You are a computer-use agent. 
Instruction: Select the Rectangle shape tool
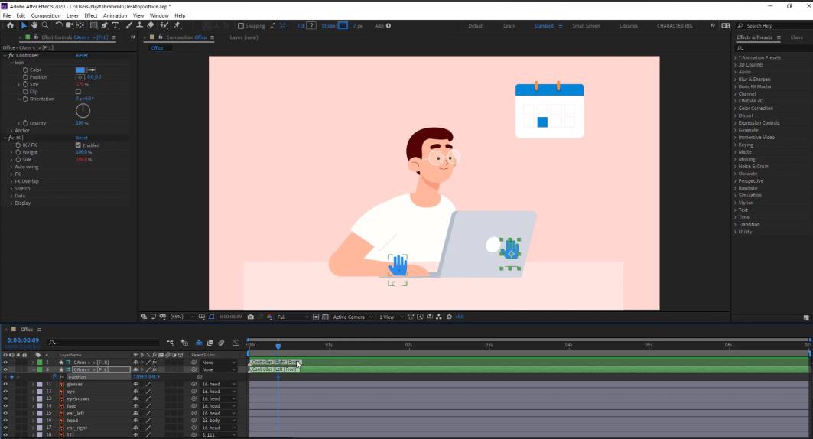click(94, 25)
